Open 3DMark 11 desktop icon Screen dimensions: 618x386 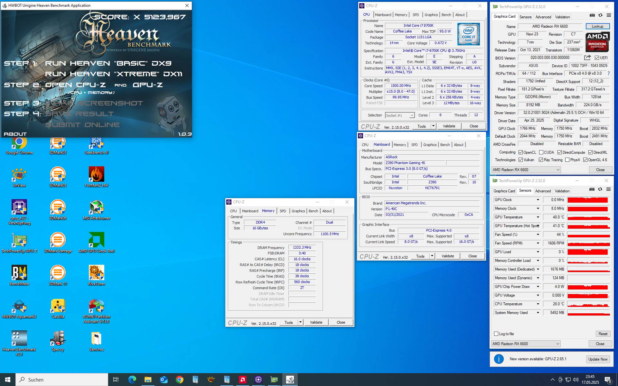pyautogui.click(x=58, y=275)
